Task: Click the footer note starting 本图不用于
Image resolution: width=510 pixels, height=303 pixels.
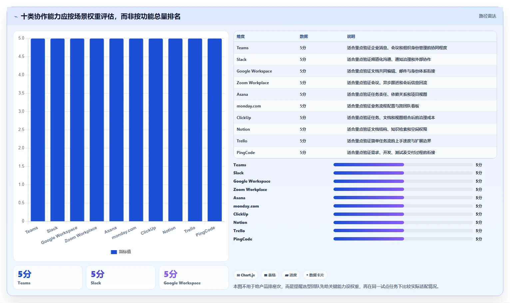Action: (x=336, y=286)
